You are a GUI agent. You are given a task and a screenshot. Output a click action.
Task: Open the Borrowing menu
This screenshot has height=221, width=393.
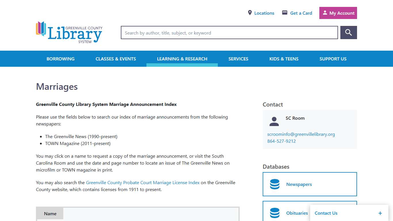click(x=60, y=59)
